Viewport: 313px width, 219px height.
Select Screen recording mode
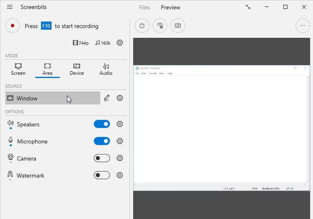(18, 69)
